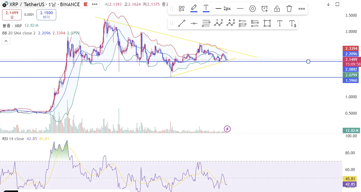Click the 12.82 M volume axis label
The height and width of the screenshot is (192, 361).
351,131
